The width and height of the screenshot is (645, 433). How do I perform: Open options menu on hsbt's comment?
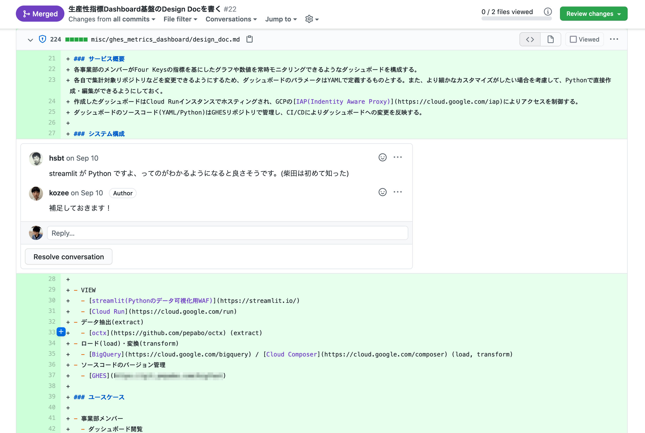point(397,157)
